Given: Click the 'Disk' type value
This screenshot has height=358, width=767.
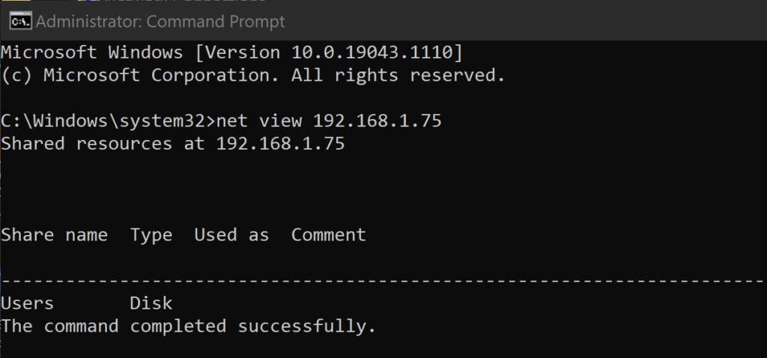Looking at the screenshot, I should pyautogui.click(x=151, y=303).
